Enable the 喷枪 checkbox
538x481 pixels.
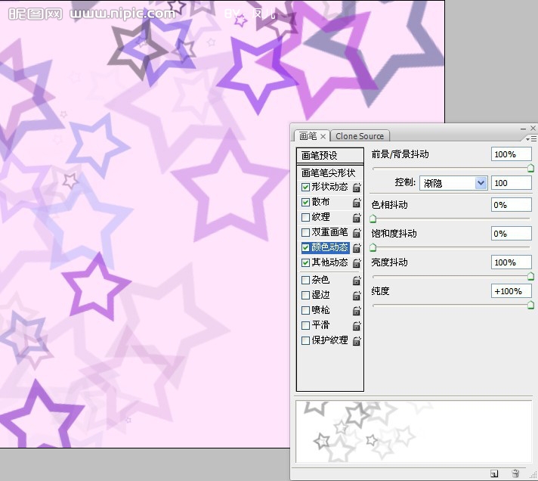click(305, 310)
